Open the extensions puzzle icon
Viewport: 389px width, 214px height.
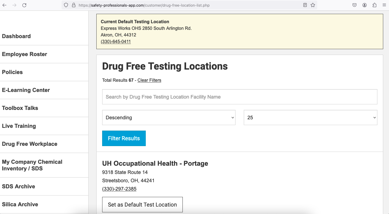coord(374,5)
